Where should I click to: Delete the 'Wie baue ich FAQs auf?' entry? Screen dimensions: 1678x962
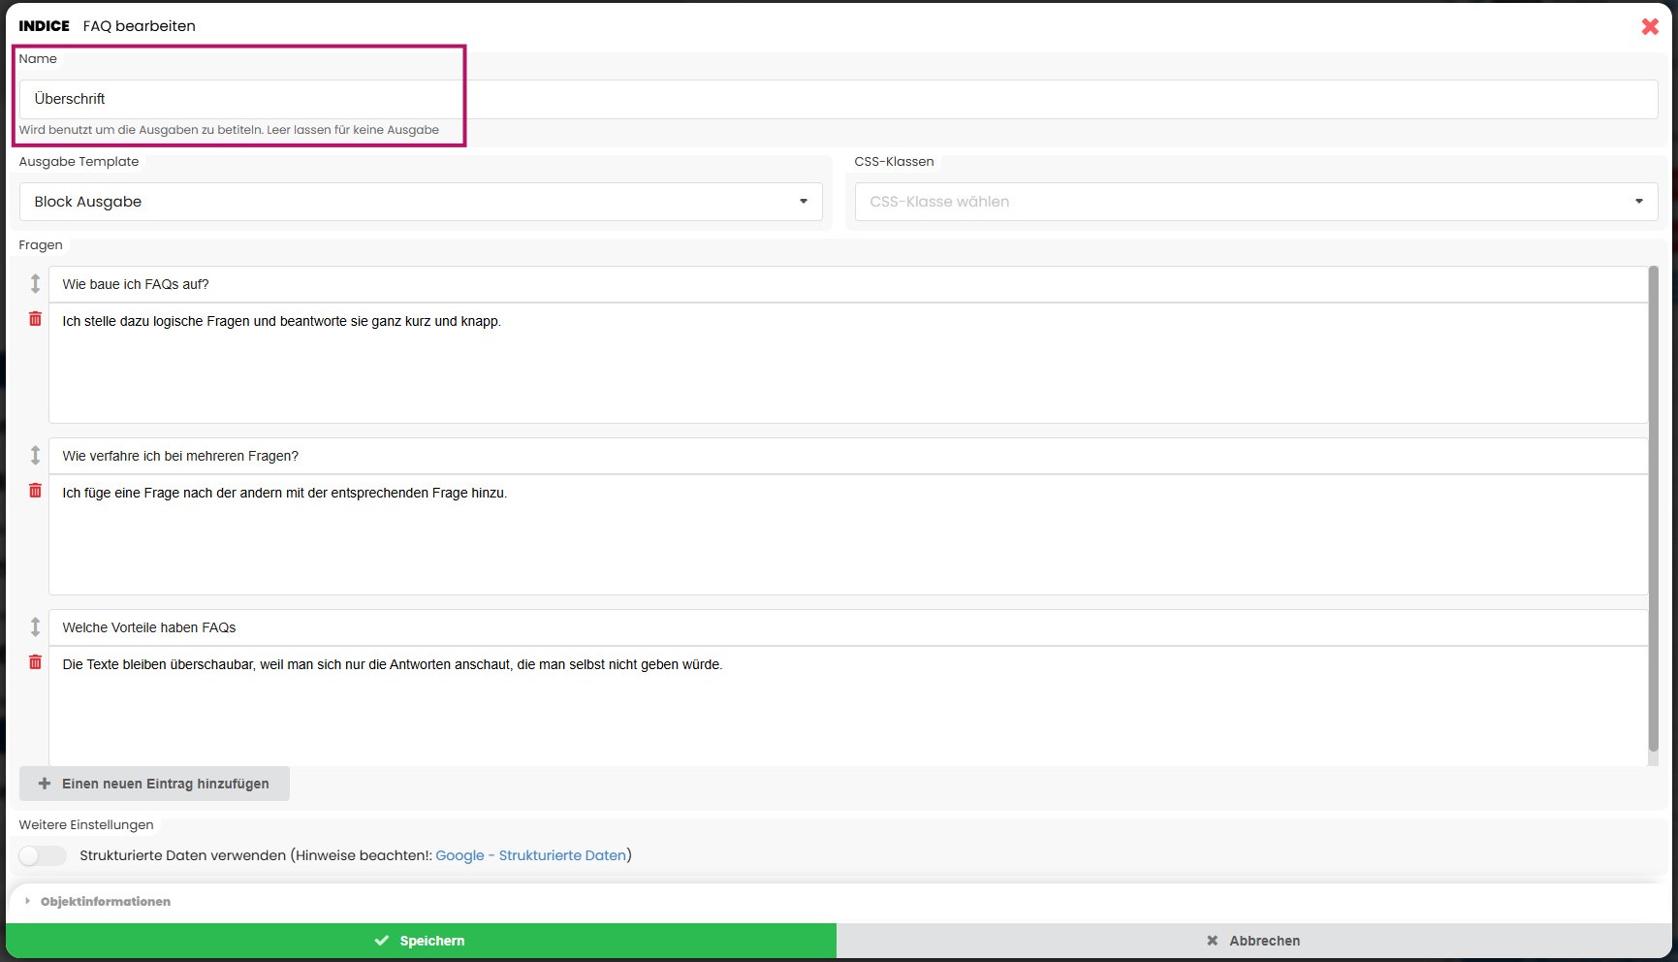tap(35, 319)
